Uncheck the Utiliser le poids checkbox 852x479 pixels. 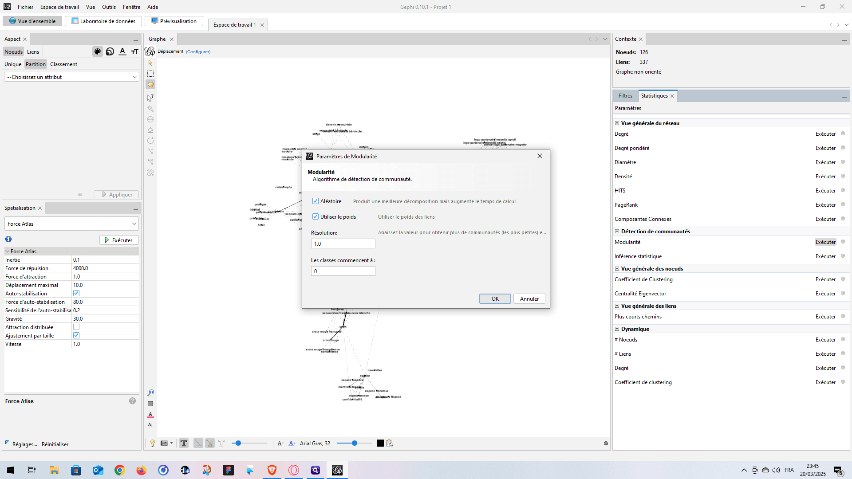point(316,216)
